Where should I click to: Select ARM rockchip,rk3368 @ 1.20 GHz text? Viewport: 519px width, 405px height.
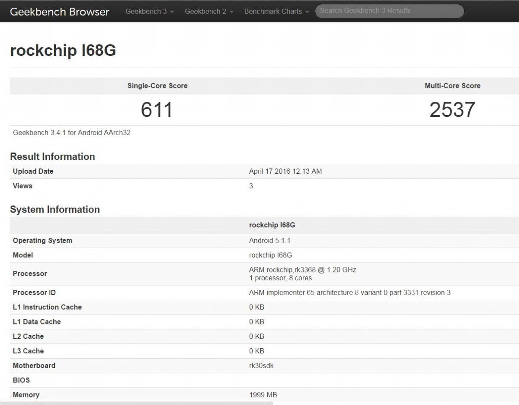click(303, 269)
